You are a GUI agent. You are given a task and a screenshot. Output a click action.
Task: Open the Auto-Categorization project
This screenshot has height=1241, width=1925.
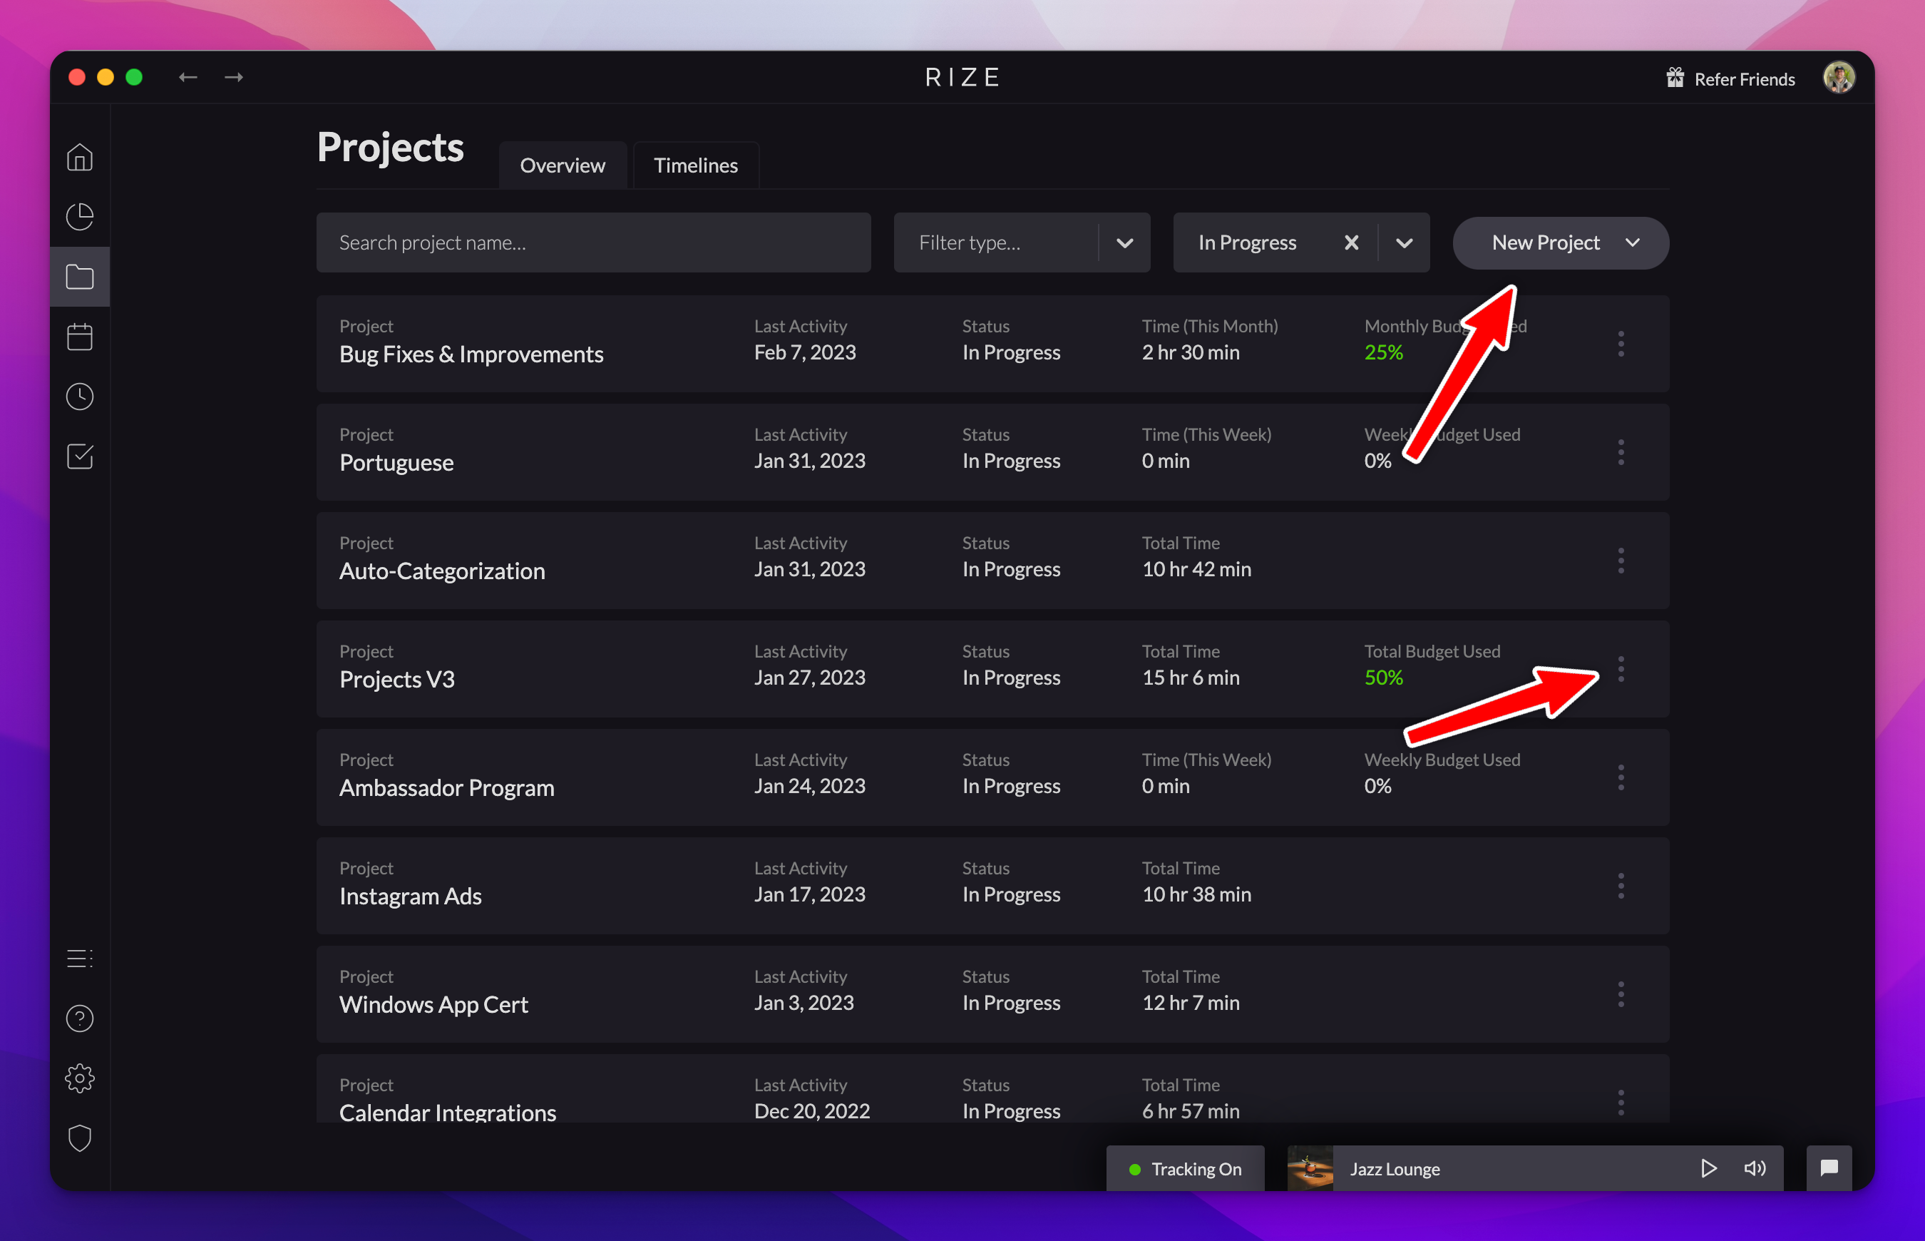pyautogui.click(x=442, y=571)
